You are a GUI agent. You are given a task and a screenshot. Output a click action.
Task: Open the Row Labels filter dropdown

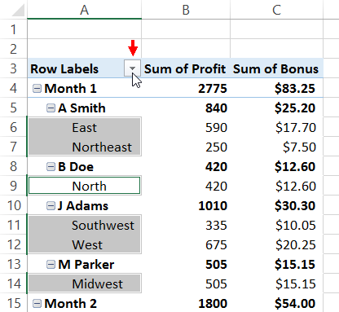[x=132, y=68]
